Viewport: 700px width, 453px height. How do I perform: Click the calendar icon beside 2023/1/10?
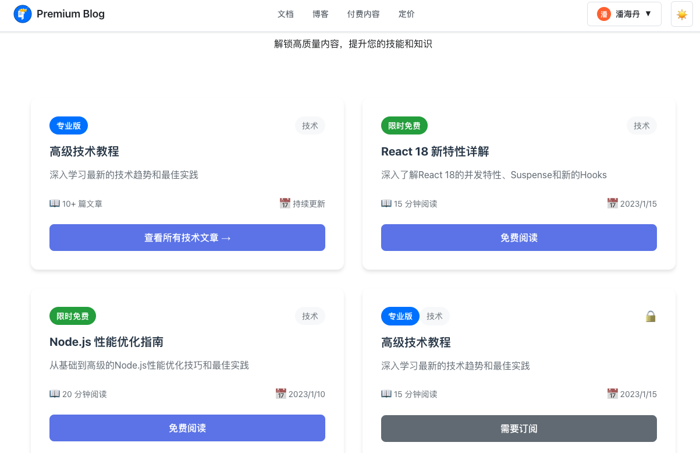click(x=281, y=394)
